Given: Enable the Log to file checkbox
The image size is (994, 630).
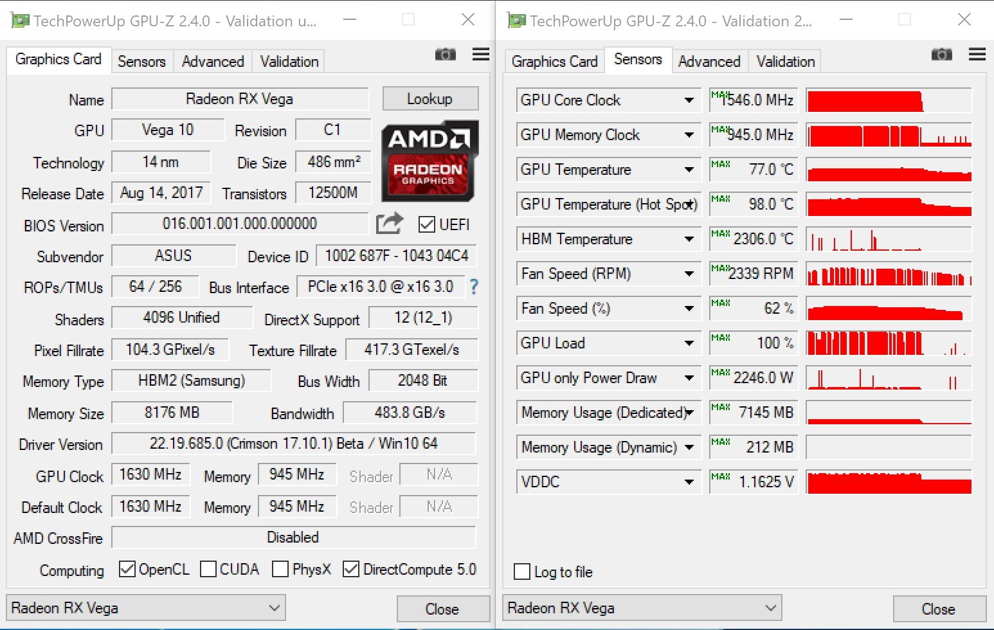Looking at the screenshot, I should pyautogui.click(x=522, y=571).
